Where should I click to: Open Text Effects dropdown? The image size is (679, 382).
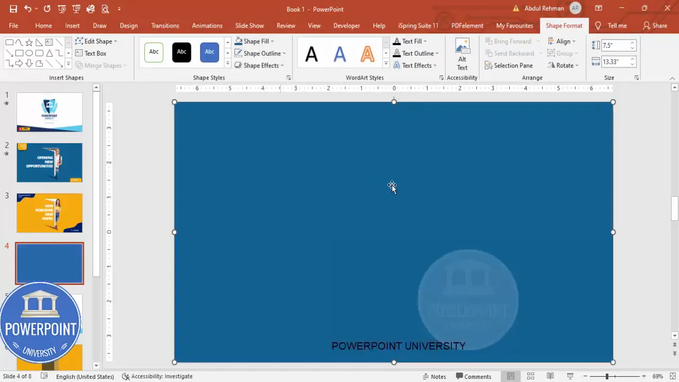[x=415, y=65]
